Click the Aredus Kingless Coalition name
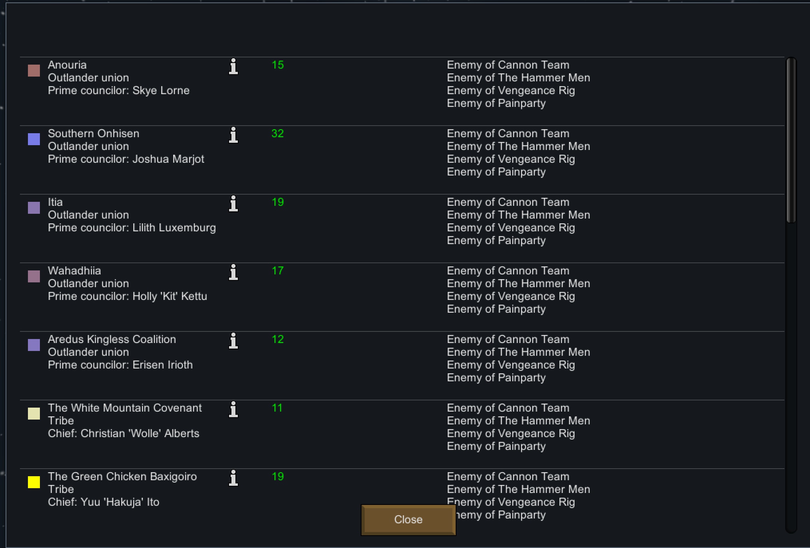The width and height of the screenshot is (810, 548). click(x=112, y=339)
